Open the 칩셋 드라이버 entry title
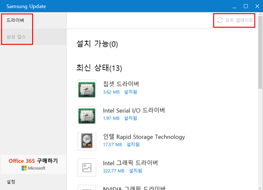This screenshot has height=190, width=263. click(x=121, y=84)
